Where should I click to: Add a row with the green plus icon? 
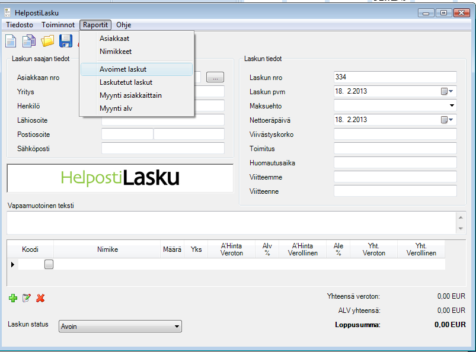(x=13, y=298)
